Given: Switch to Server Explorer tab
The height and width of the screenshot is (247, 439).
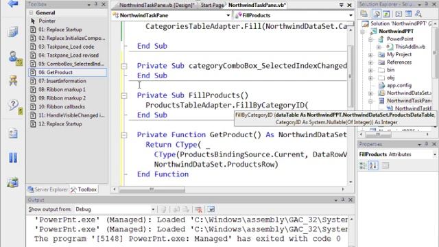Looking at the screenshot, I should tap(48, 189).
